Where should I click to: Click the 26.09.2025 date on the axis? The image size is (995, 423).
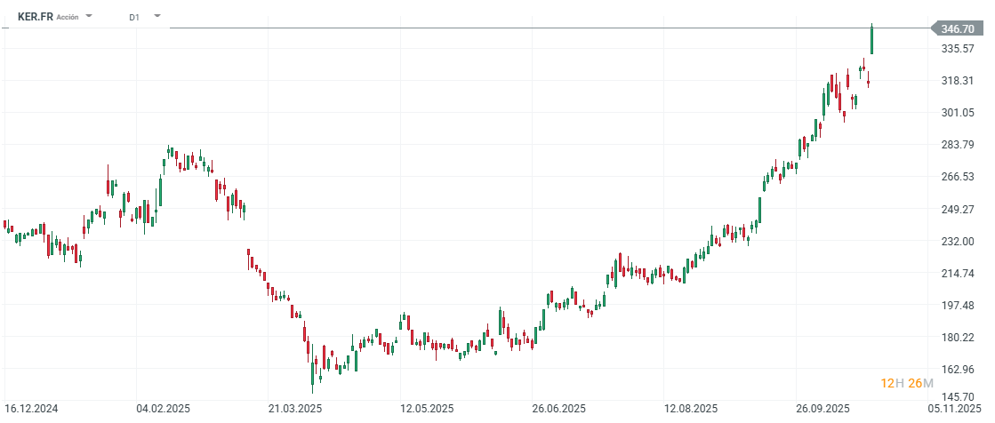tap(822, 410)
